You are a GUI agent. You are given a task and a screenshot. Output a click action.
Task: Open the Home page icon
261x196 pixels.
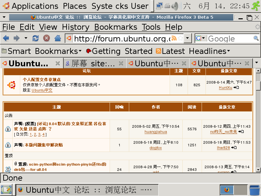click(x=58, y=38)
